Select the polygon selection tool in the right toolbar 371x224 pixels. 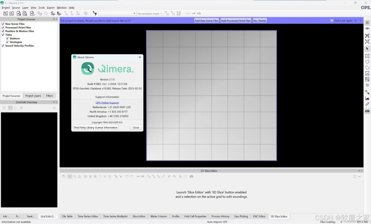pyautogui.click(x=367, y=62)
